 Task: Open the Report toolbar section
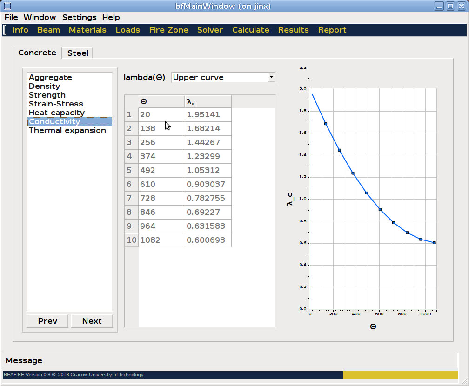[332, 30]
